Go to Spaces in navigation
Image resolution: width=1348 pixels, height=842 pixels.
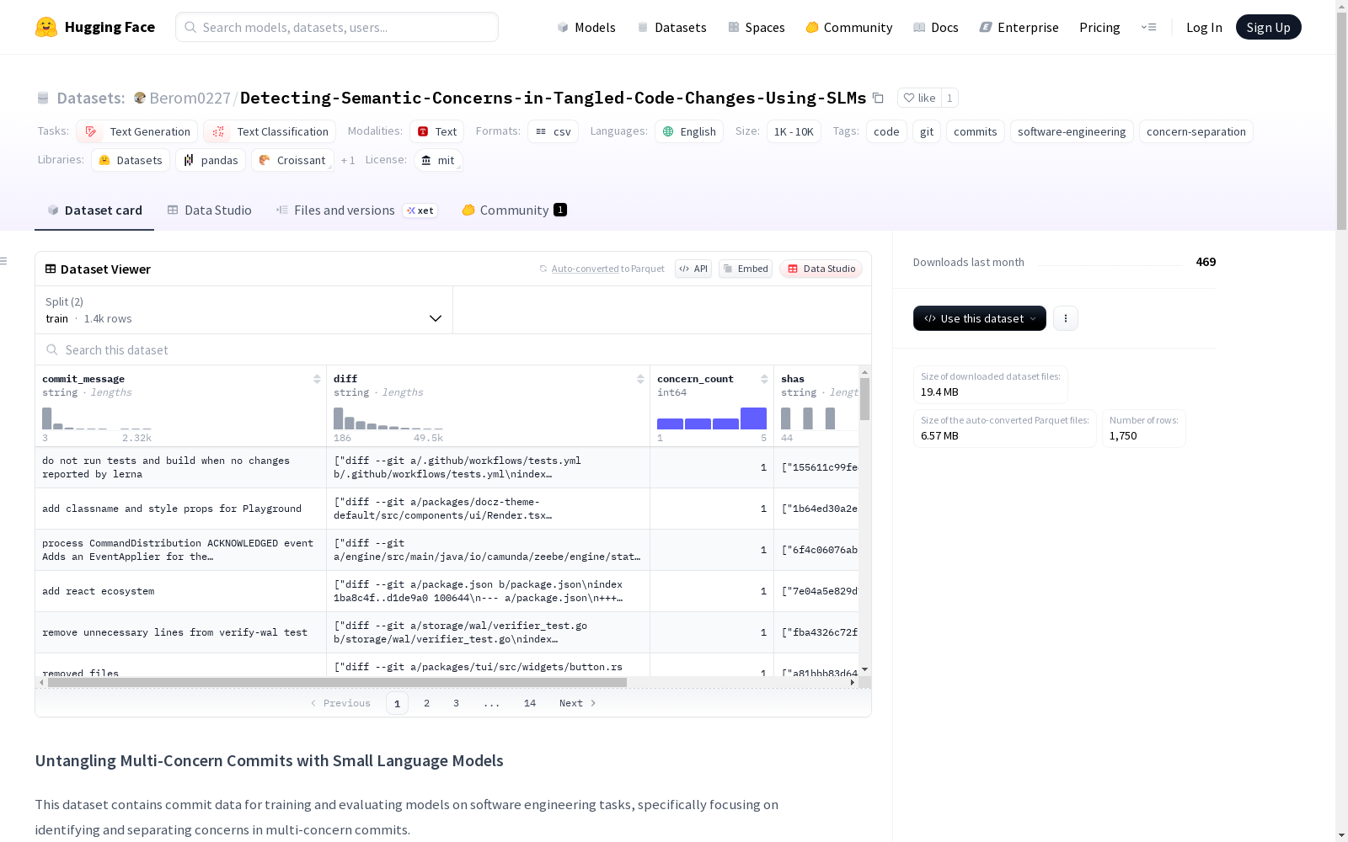click(757, 27)
